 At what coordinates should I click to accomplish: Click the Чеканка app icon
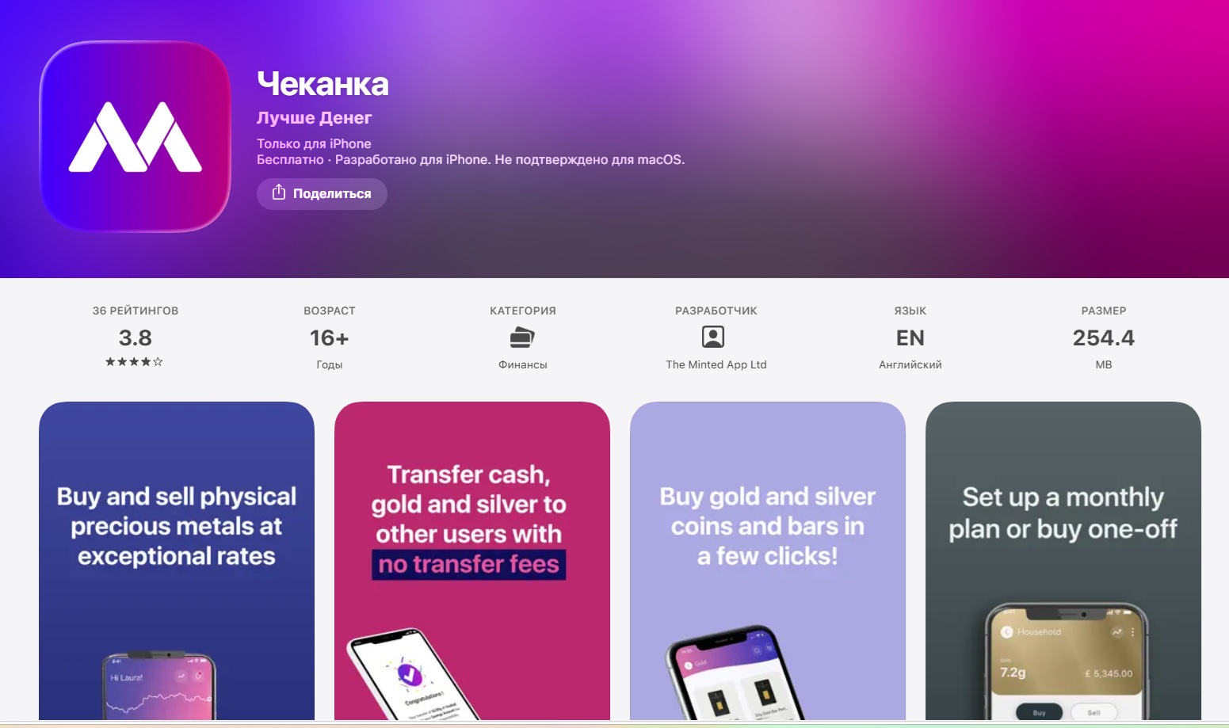click(x=135, y=136)
